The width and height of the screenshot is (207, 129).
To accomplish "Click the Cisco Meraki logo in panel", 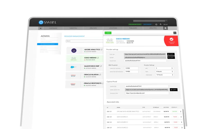I will [110, 41].
